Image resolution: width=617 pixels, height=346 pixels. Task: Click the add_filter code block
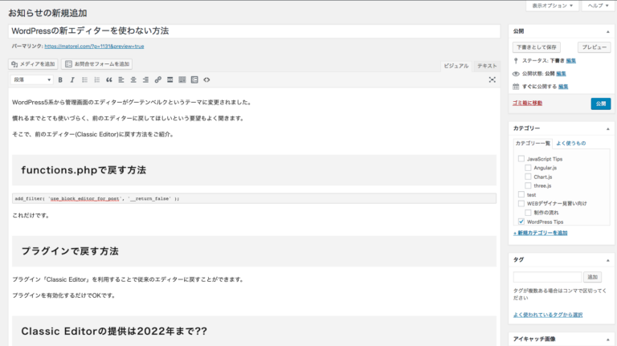pos(254,198)
